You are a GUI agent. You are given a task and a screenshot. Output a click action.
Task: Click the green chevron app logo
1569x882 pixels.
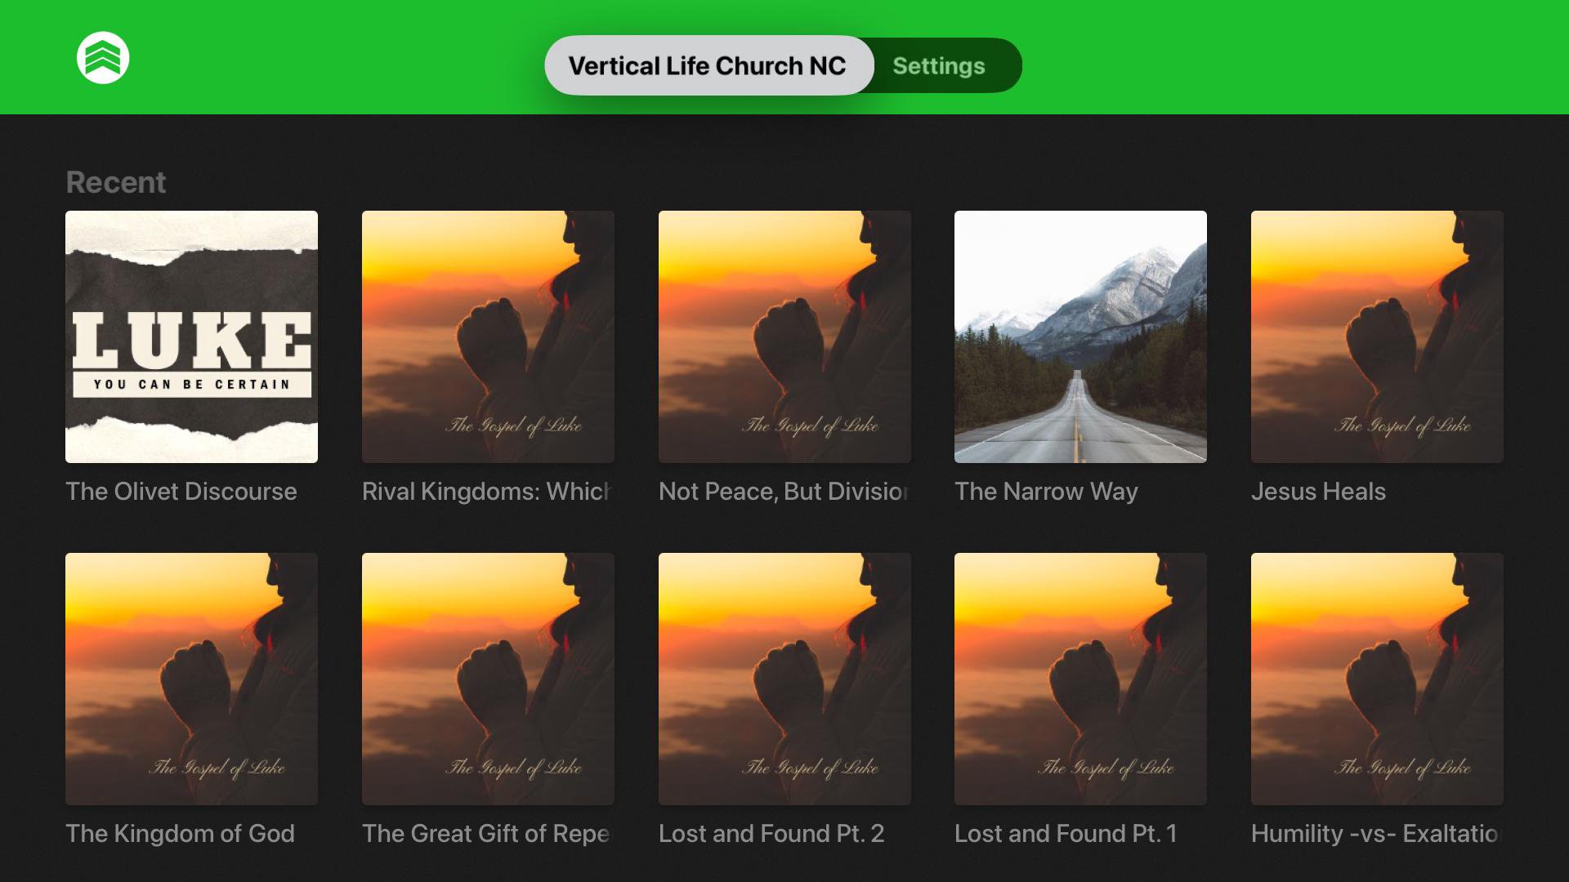coord(103,58)
